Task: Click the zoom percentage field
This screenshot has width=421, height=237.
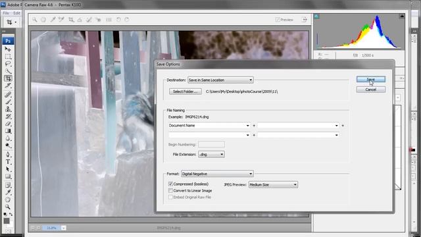Action: point(51,228)
